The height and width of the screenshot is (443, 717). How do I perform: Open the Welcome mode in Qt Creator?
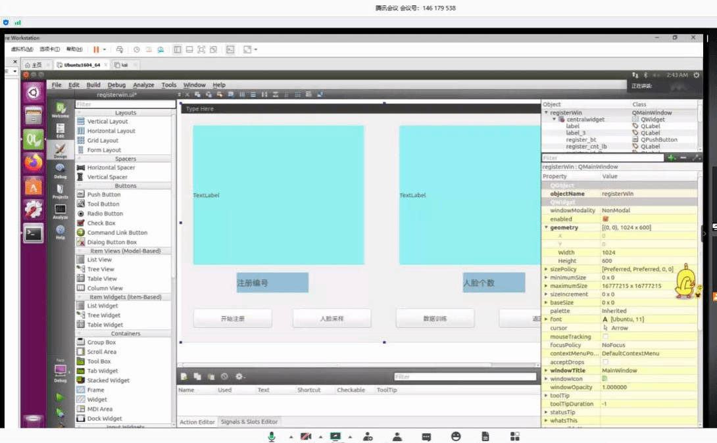[x=60, y=110]
